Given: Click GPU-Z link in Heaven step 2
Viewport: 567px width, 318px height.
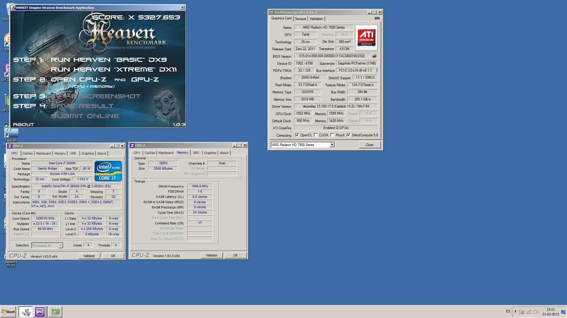Looking at the screenshot, I should point(145,79).
